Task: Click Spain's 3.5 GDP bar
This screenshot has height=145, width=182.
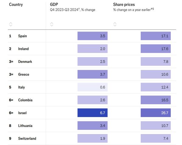Action: pyautogui.click(x=93, y=36)
